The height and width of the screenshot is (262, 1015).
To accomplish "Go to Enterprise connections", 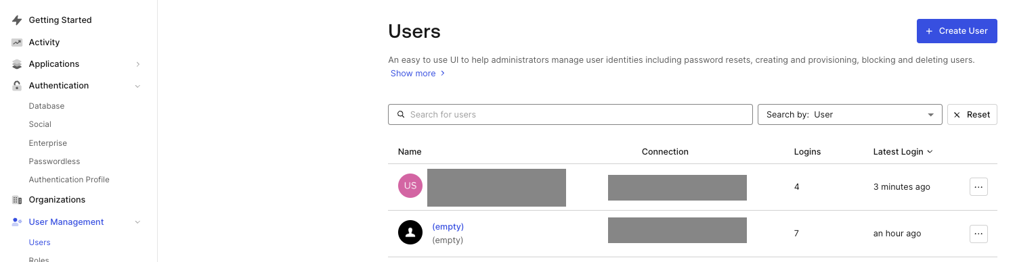I will [x=48, y=143].
